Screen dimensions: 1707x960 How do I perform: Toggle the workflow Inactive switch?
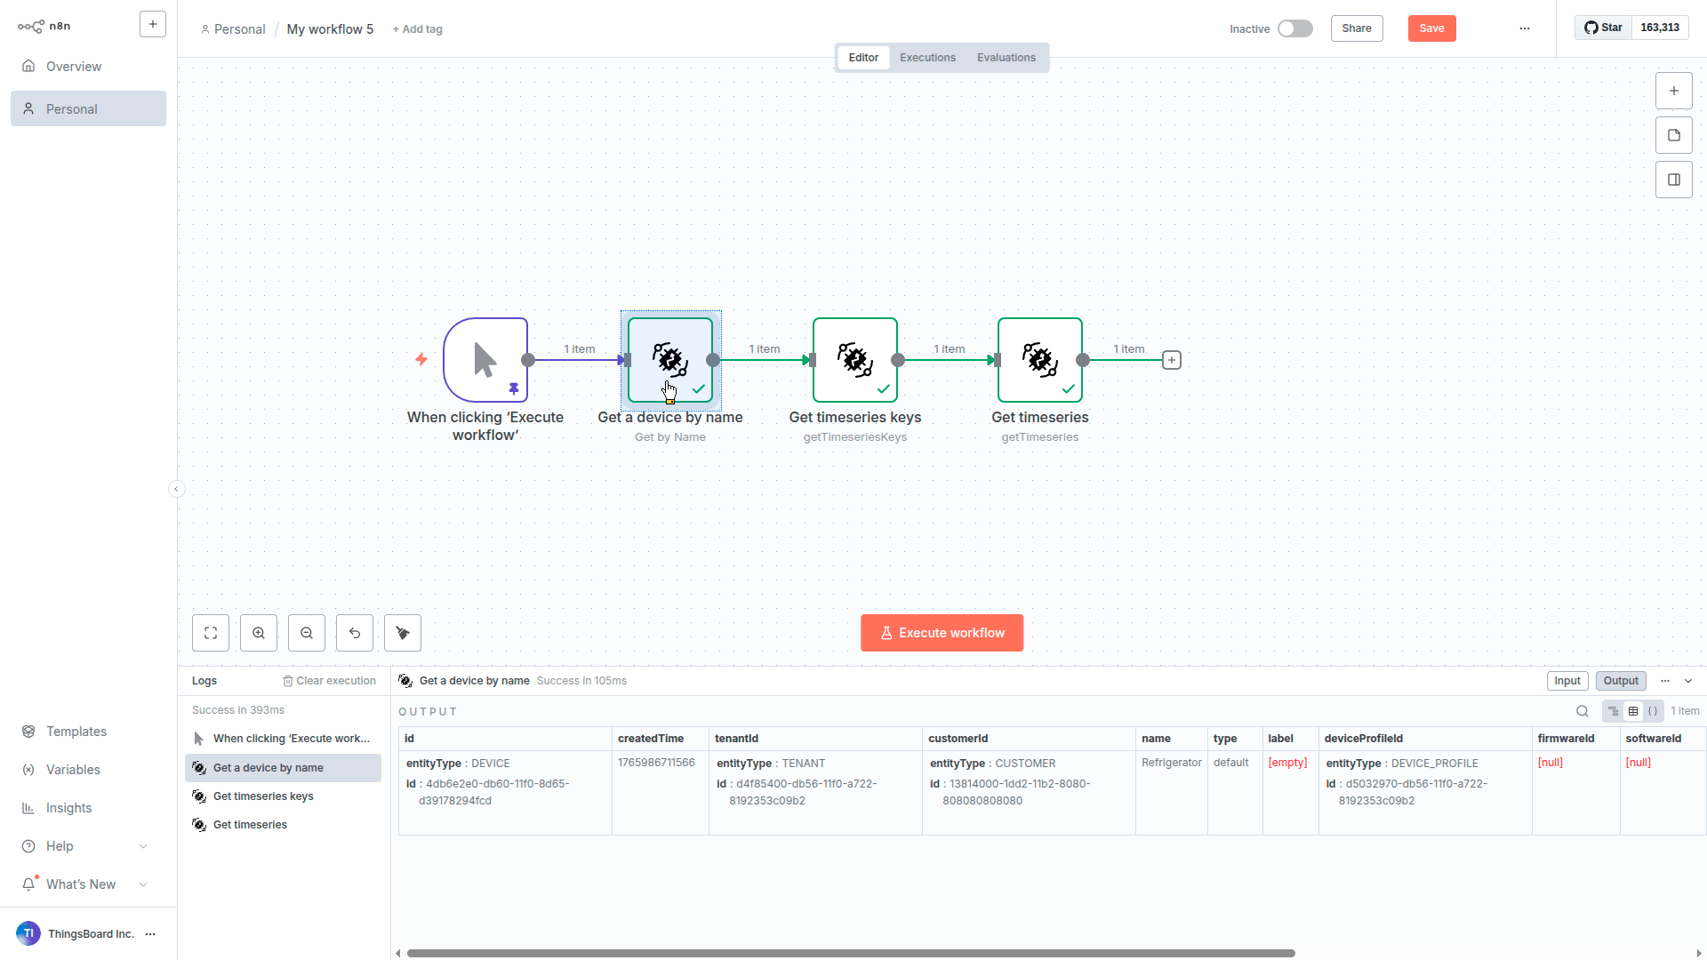coord(1294,28)
